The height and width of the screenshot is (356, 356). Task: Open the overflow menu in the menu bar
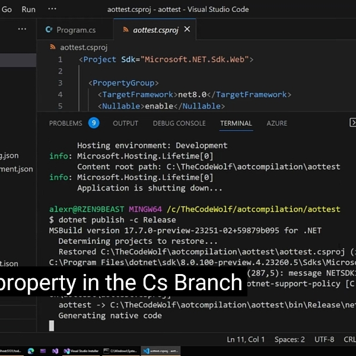click(52, 9)
